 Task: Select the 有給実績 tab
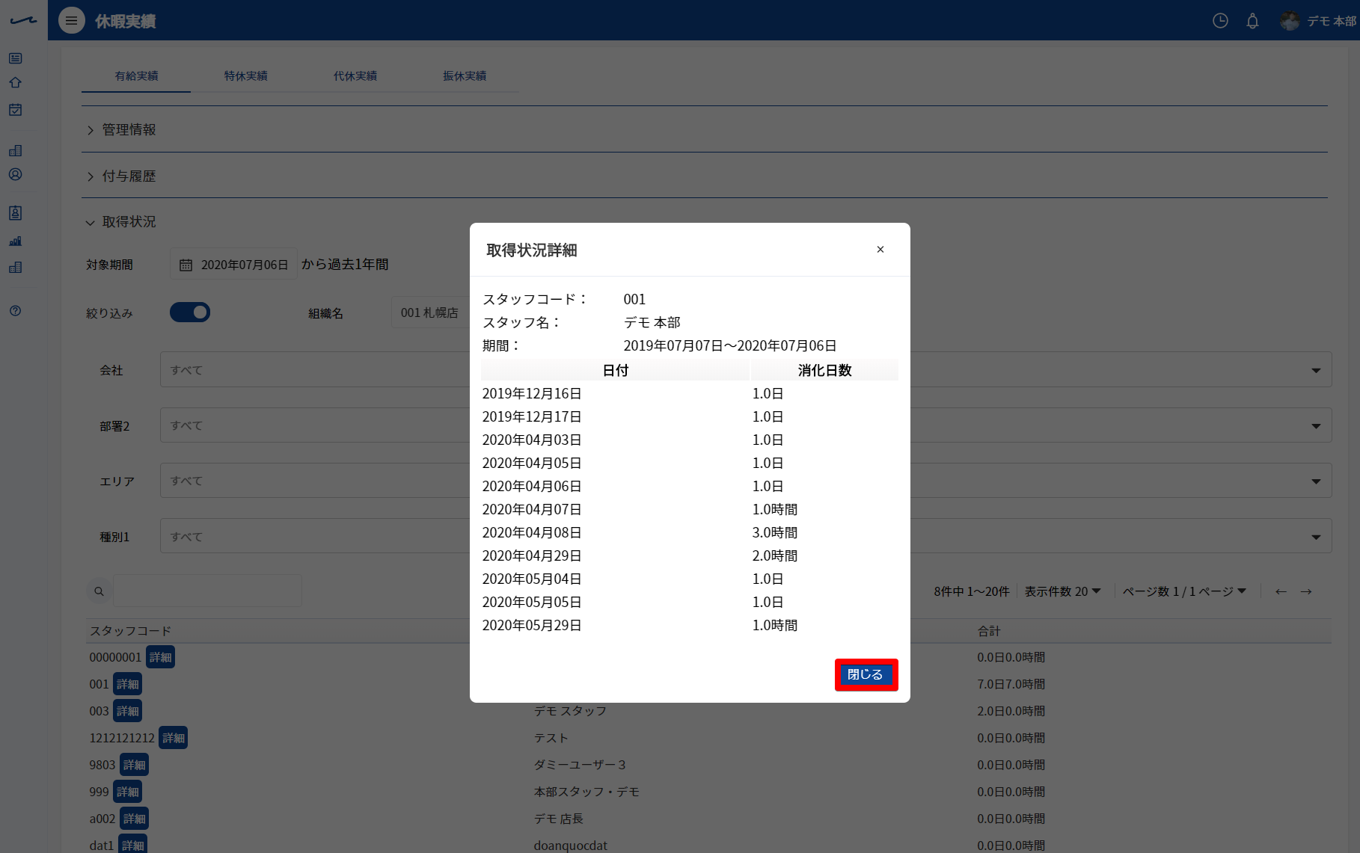coord(136,76)
